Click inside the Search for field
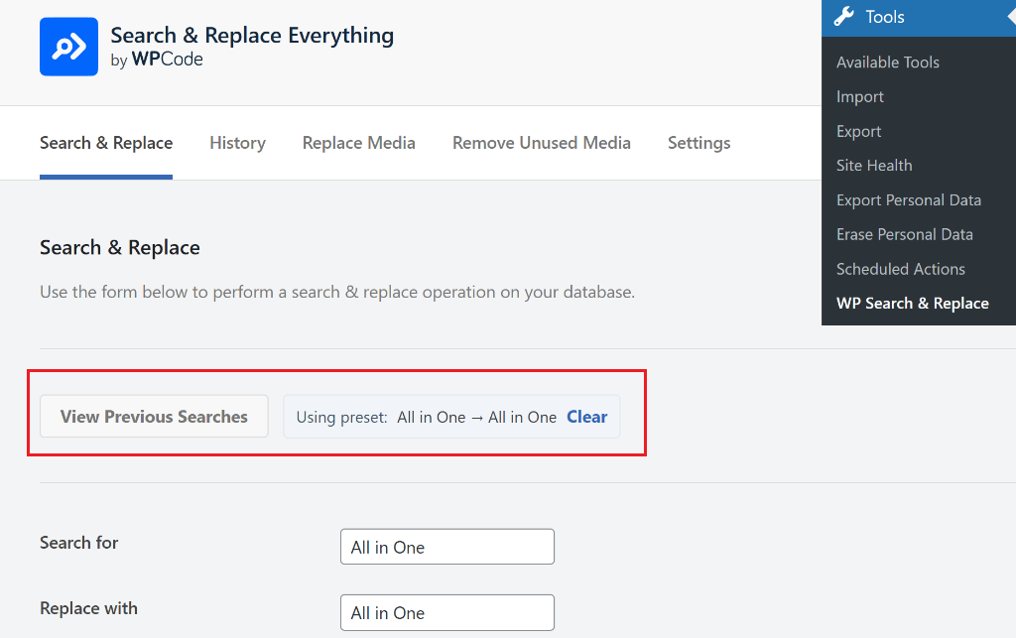This screenshot has width=1016, height=638. pyautogui.click(x=446, y=546)
